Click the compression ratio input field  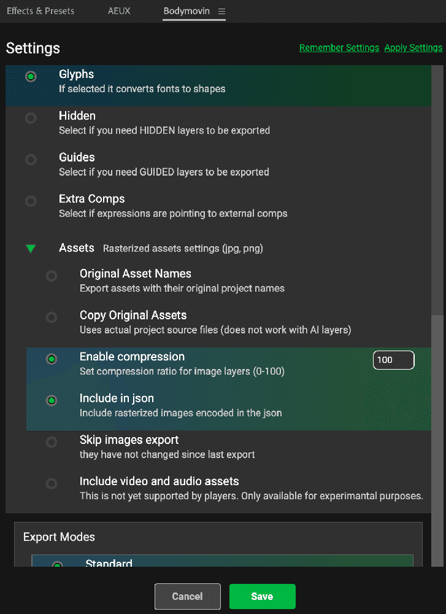[393, 360]
